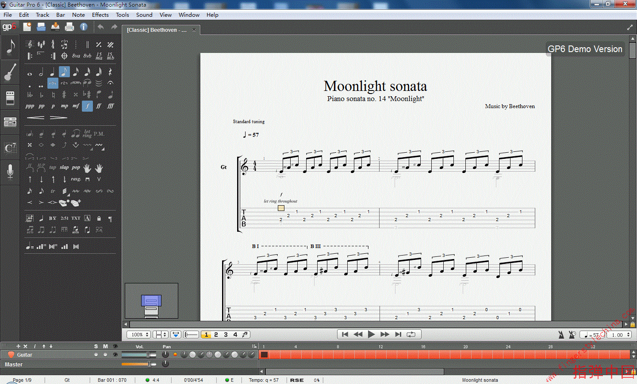Jump to the first bar button
Image resolution: width=637 pixels, height=384 pixels.
pos(345,335)
